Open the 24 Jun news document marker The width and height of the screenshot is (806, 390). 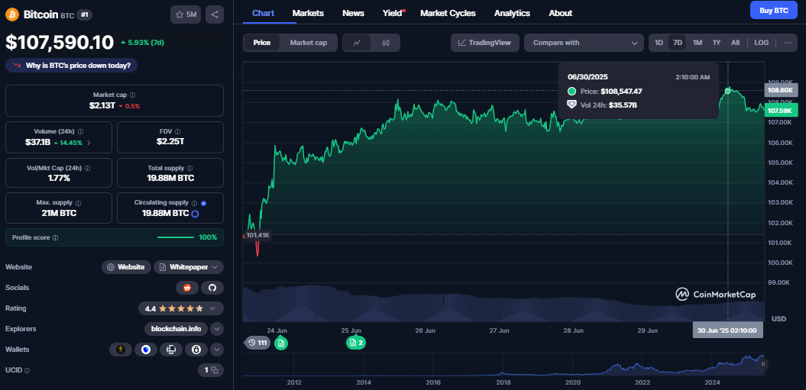coord(280,343)
